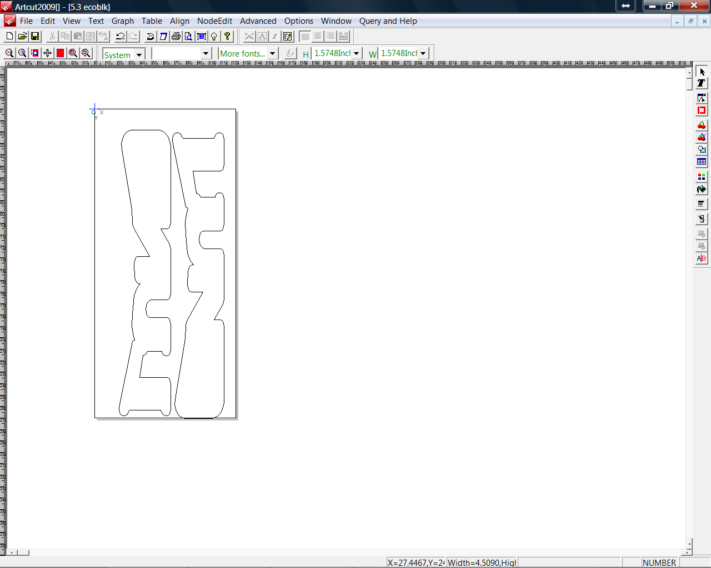Click the red cherries image tool
711x568 pixels.
pos(702,125)
